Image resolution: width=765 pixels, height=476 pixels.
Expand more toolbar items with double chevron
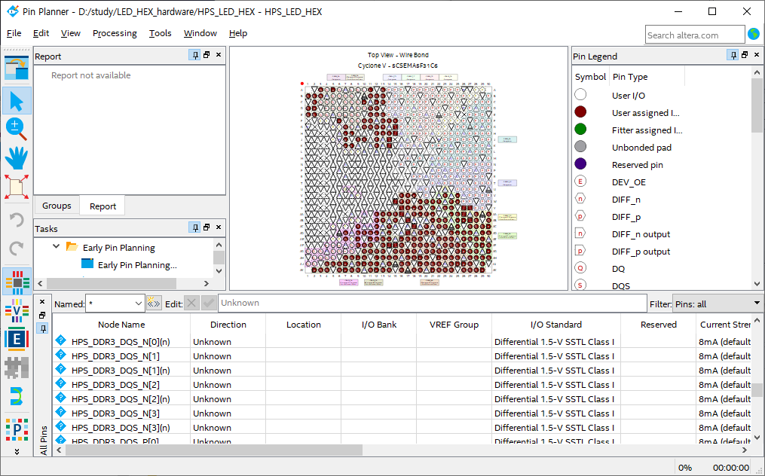click(17, 452)
